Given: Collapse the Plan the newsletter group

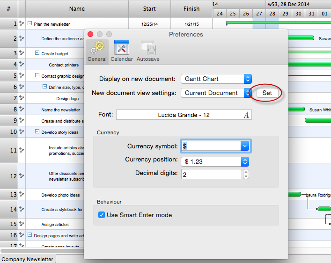Looking at the screenshot, I should pyautogui.click(x=30, y=23).
